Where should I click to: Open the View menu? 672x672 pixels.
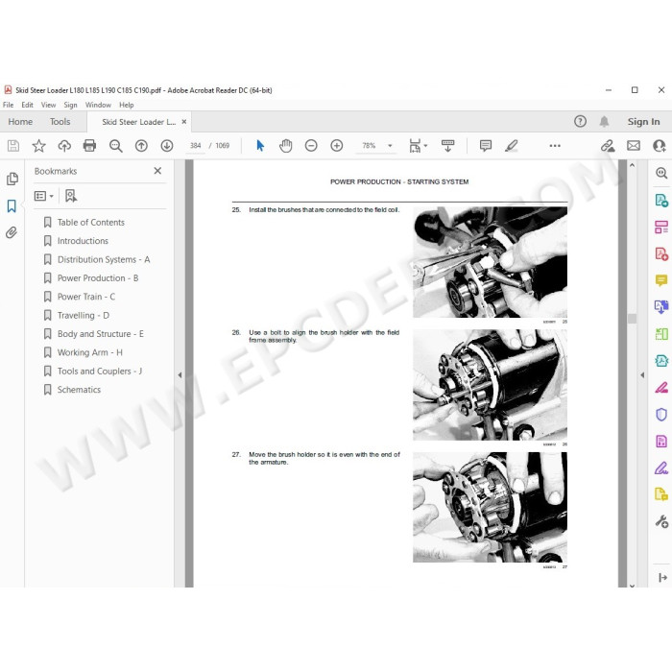[x=48, y=105]
